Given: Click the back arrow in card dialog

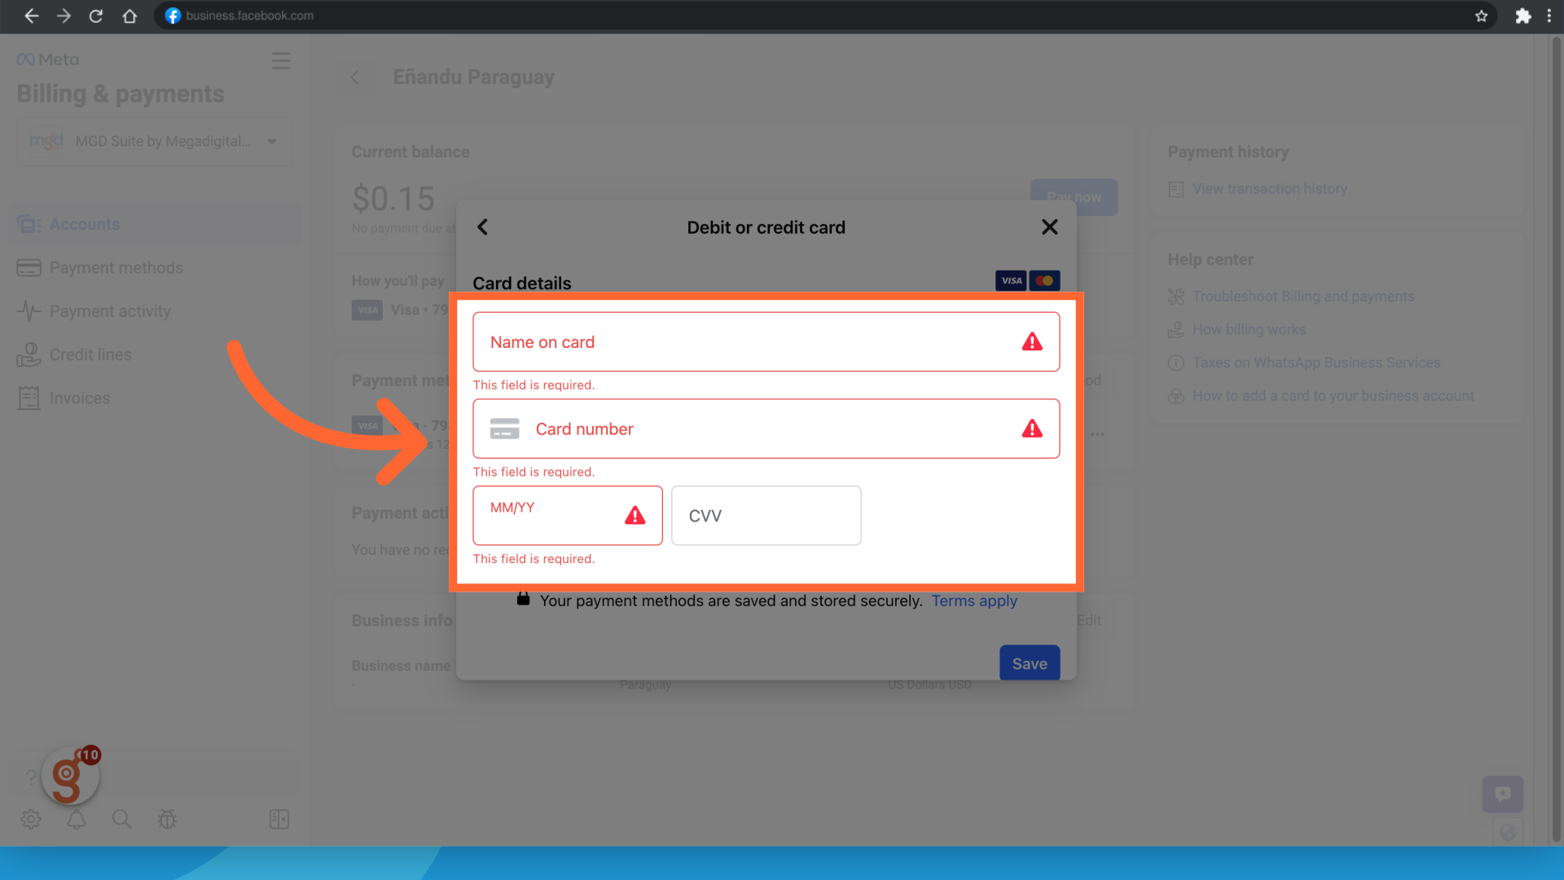Looking at the screenshot, I should [x=482, y=227].
